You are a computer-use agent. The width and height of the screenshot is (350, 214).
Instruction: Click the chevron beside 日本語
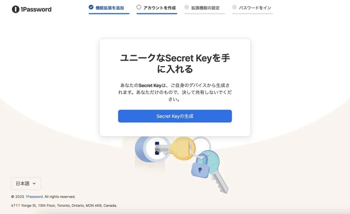34,184
